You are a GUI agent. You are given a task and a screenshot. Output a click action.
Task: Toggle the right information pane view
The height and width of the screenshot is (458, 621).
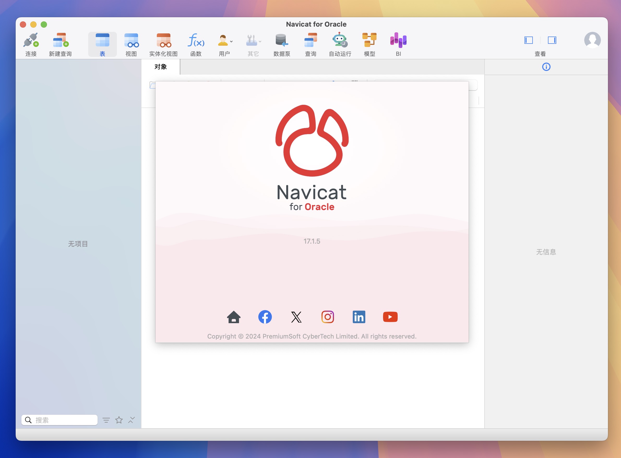click(x=552, y=40)
